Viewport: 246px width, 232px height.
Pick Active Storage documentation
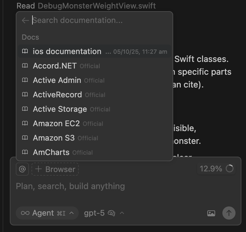tap(60, 109)
